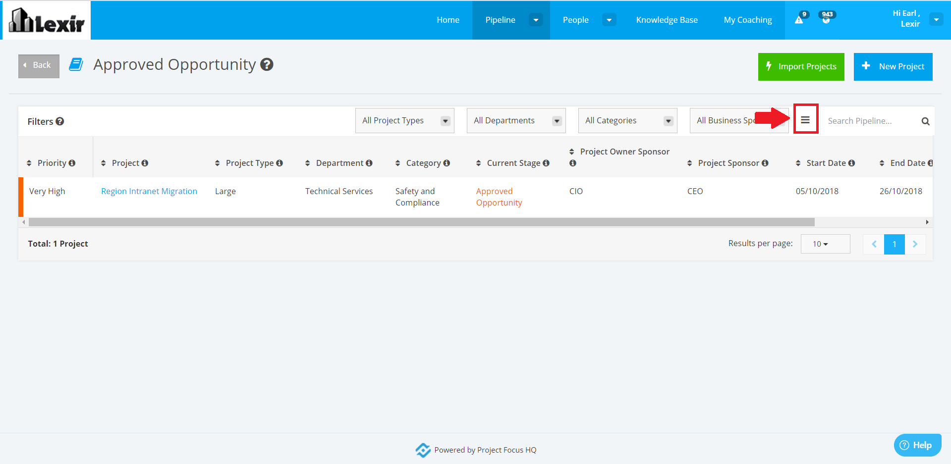Screen dimensions: 951x464
Task: Open Region Intranet Migration project link
Action: coord(149,191)
